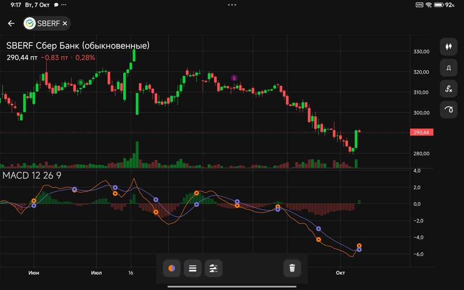This screenshot has height=290, width=464.
Task: Open the MACD line color picker
Action: (x=172, y=268)
